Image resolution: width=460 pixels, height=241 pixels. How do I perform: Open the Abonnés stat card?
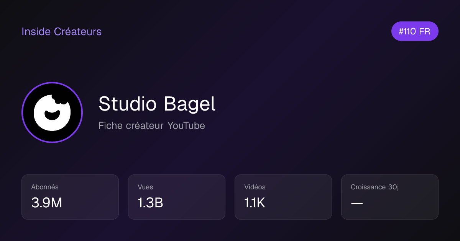[70, 197]
